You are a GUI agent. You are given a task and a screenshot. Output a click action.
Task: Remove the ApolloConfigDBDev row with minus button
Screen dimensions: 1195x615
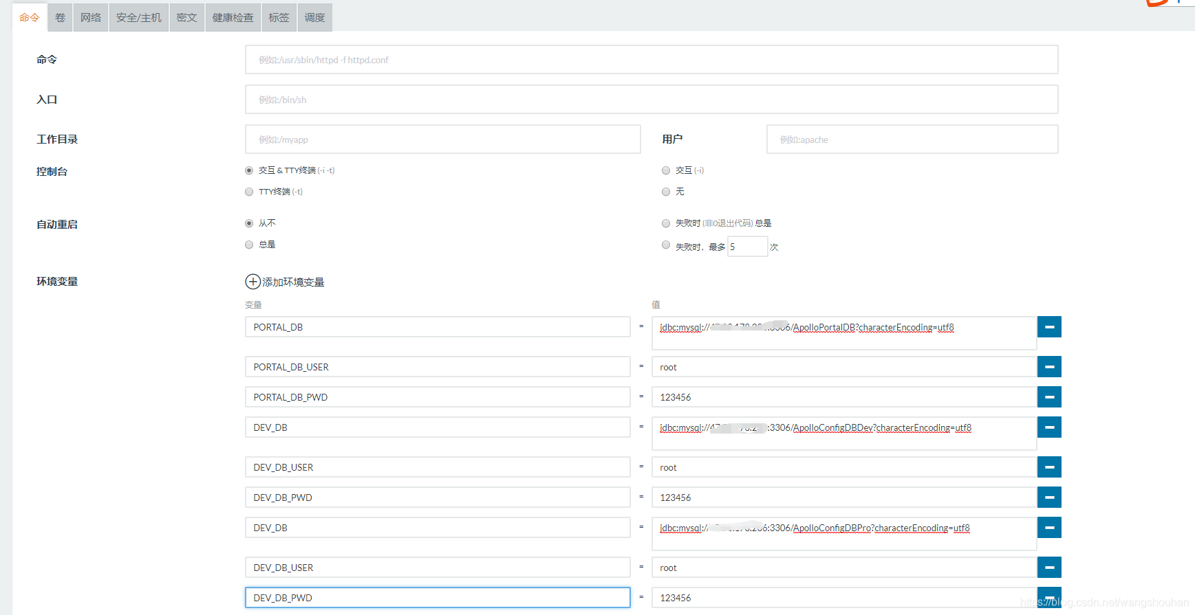click(x=1049, y=427)
